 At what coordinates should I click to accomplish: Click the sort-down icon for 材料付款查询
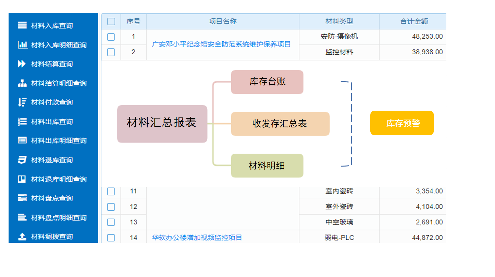tap(22, 102)
